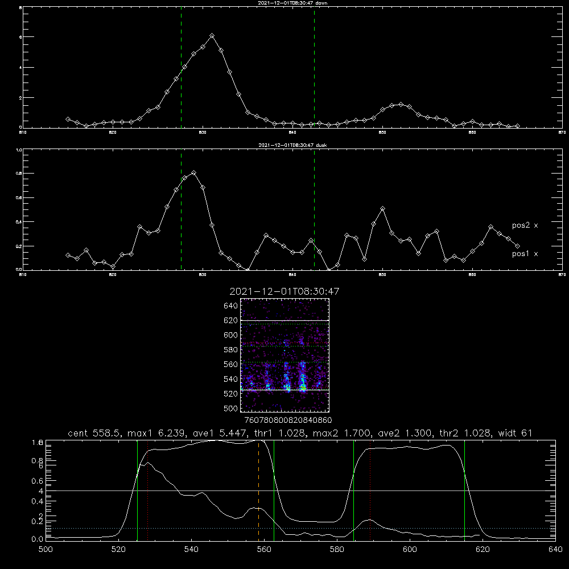Click x-axis label '580' of the bottom plot
Screen dimensions: 569x569
337,550
